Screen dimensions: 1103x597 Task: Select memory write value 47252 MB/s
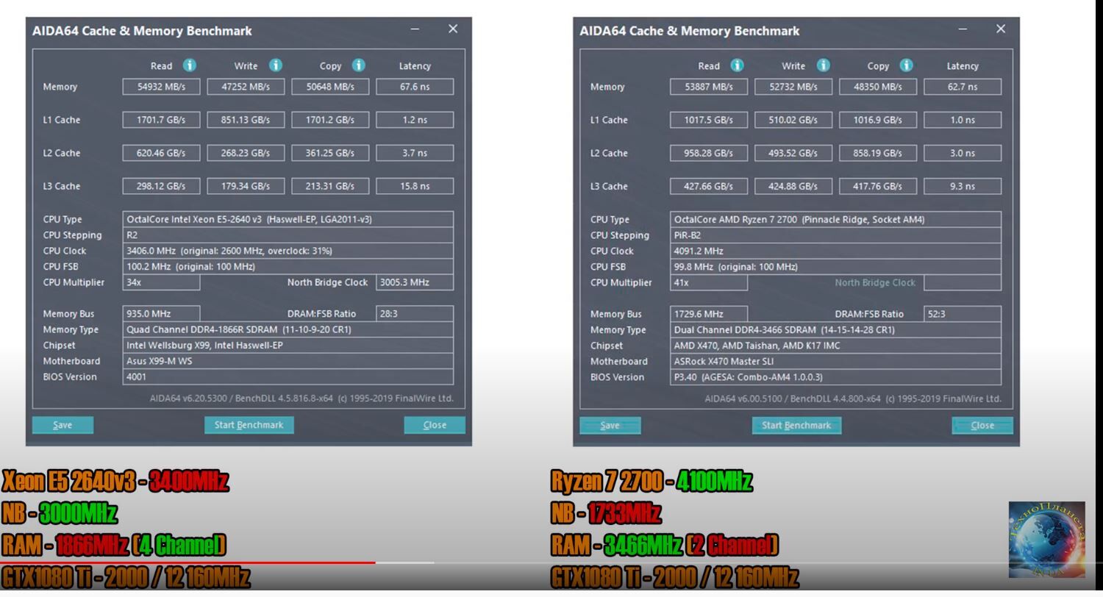[x=246, y=87]
